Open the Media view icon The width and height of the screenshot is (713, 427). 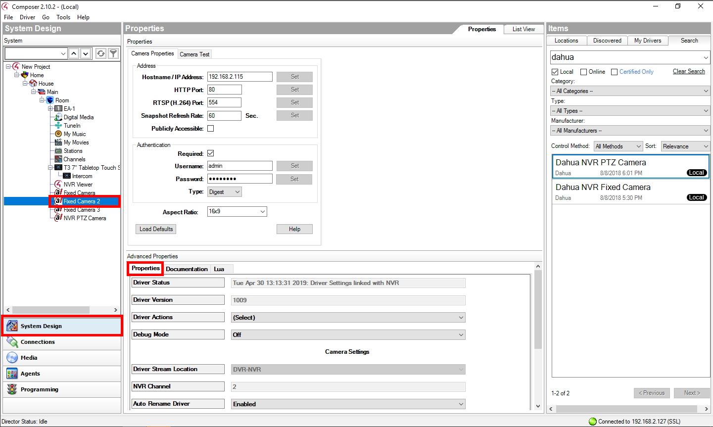pyautogui.click(x=12, y=358)
